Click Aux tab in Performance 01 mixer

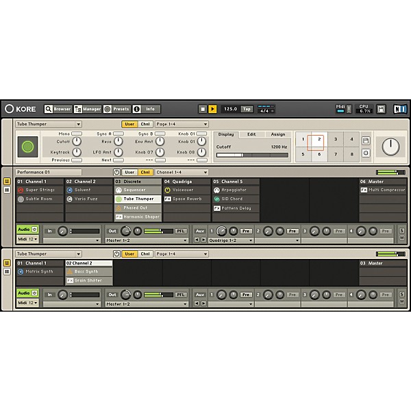pyautogui.click(x=200, y=232)
